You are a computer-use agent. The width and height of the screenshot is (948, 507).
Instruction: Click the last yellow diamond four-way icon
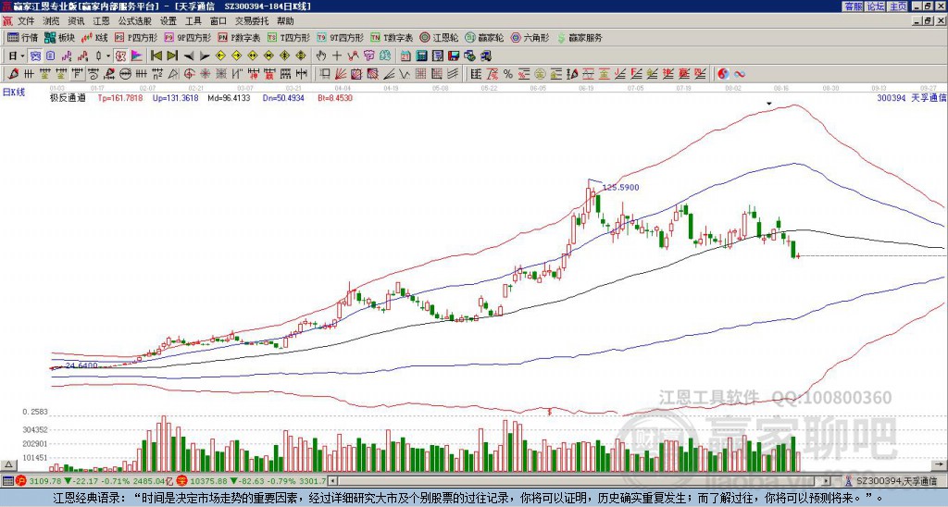pos(301,56)
